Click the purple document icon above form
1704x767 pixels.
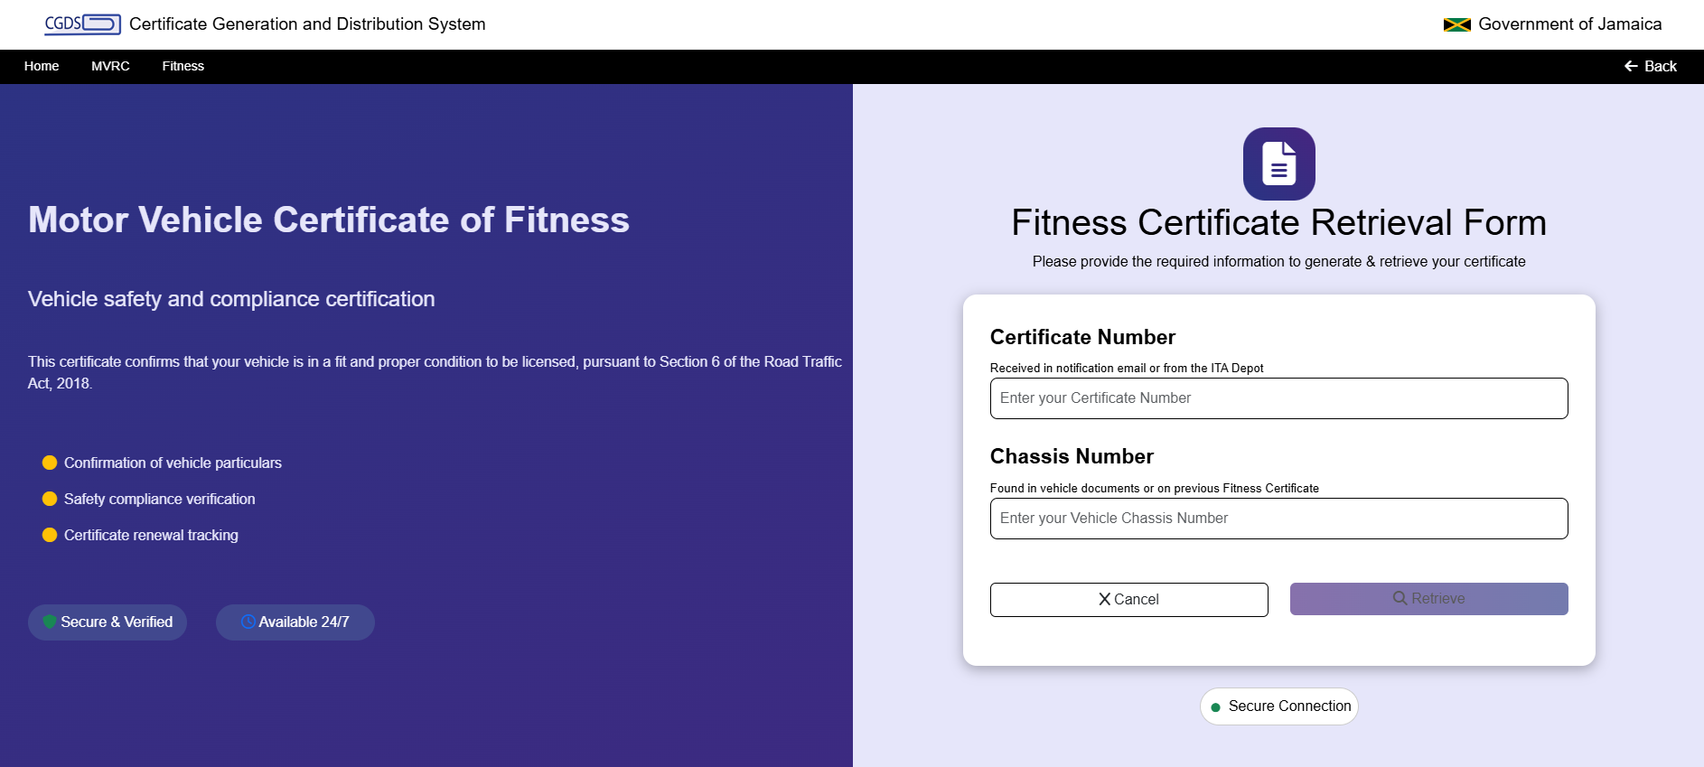(1278, 164)
